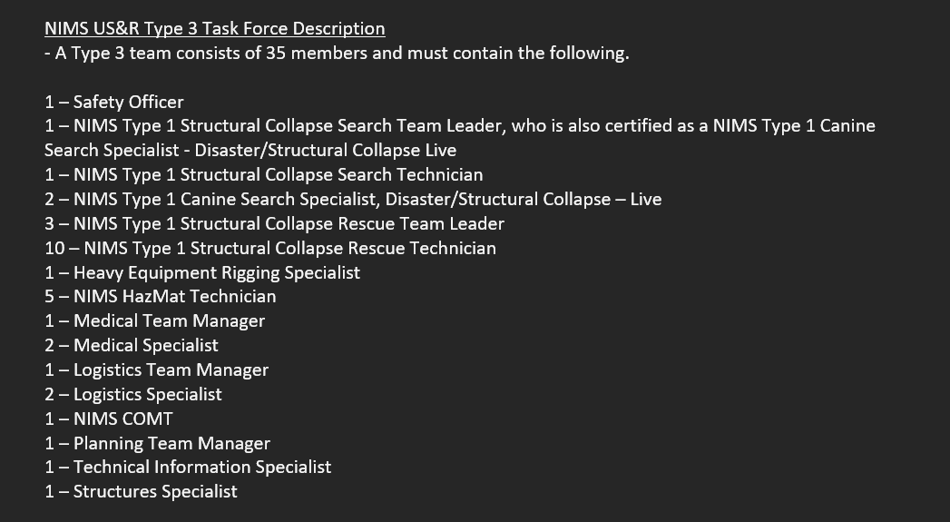Select the Safety Officer line
This screenshot has width=950, height=522.
[114, 102]
